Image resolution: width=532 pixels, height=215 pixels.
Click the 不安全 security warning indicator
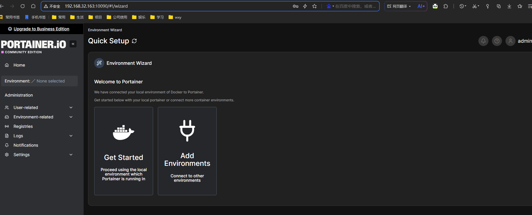[x=52, y=6]
